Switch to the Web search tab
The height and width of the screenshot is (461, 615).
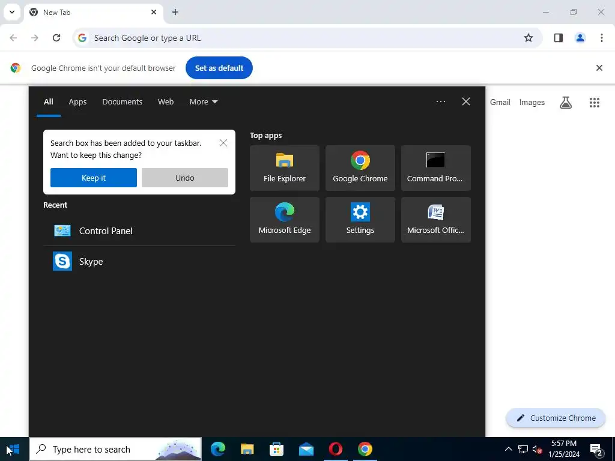[x=166, y=102]
